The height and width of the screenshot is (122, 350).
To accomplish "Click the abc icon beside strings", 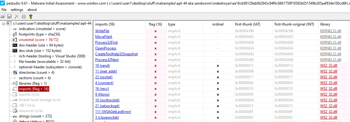I will pyautogui.click(x=15, y=116).
